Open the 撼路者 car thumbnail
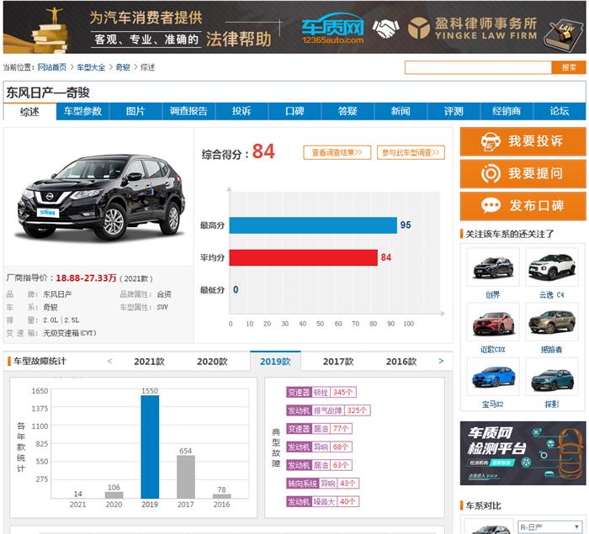The height and width of the screenshot is (534, 589). 552,322
